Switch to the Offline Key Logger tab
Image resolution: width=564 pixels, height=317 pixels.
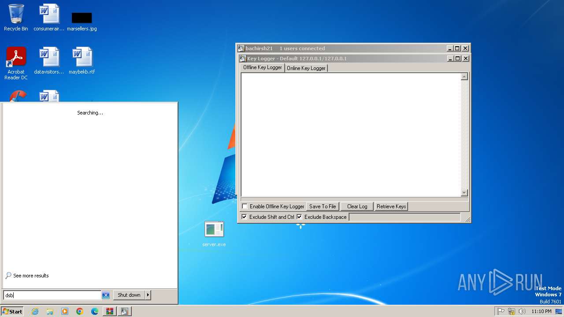coord(263,67)
